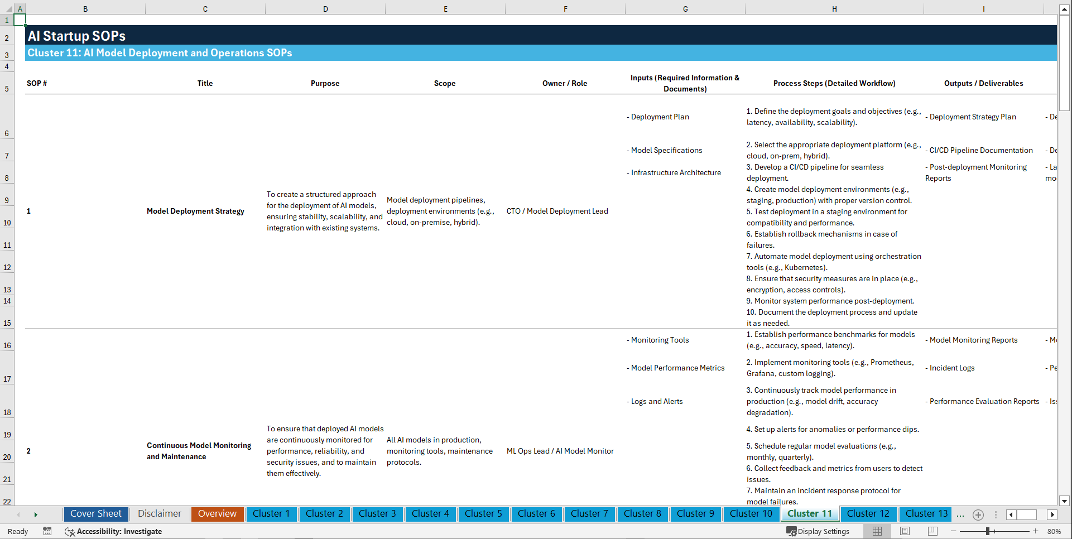Activate the Cluster 11 sheet tab
This screenshot has width=1072, height=539.
[810, 514]
